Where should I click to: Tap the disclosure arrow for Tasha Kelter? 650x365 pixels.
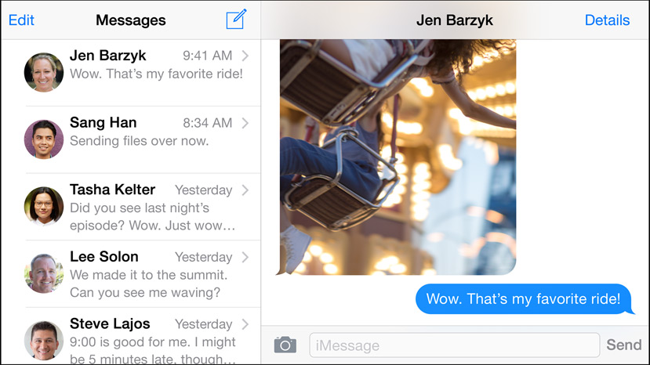click(245, 190)
